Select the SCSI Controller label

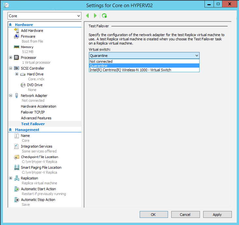(33, 68)
